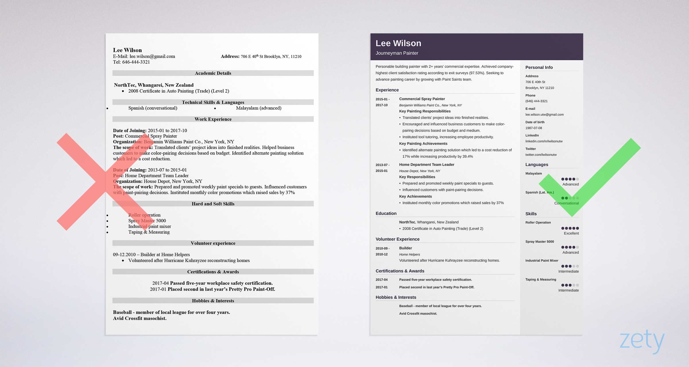Expand the Hard and Soft Skills section
The image size is (689, 367).
tap(213, 204)
